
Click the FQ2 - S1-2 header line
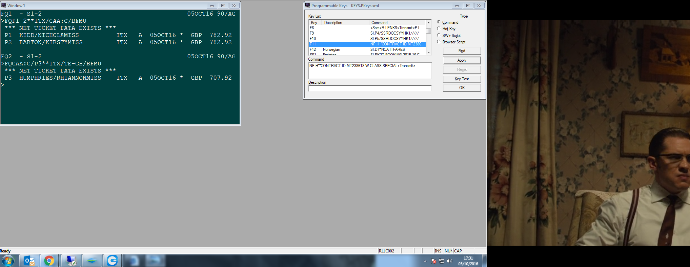point(118,57)
